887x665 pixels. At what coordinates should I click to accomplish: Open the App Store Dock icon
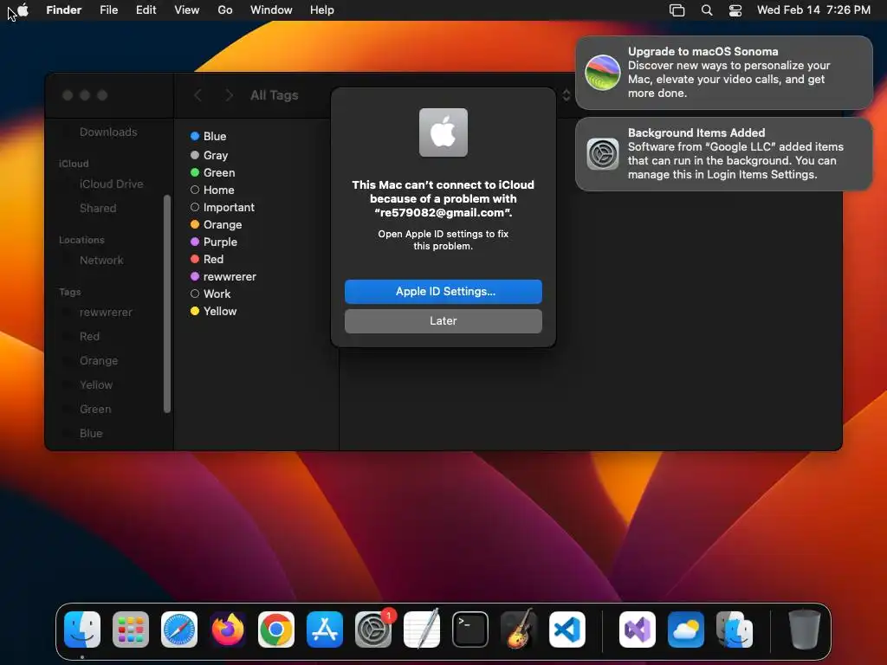pyautogui.click(x=325, y=629)
